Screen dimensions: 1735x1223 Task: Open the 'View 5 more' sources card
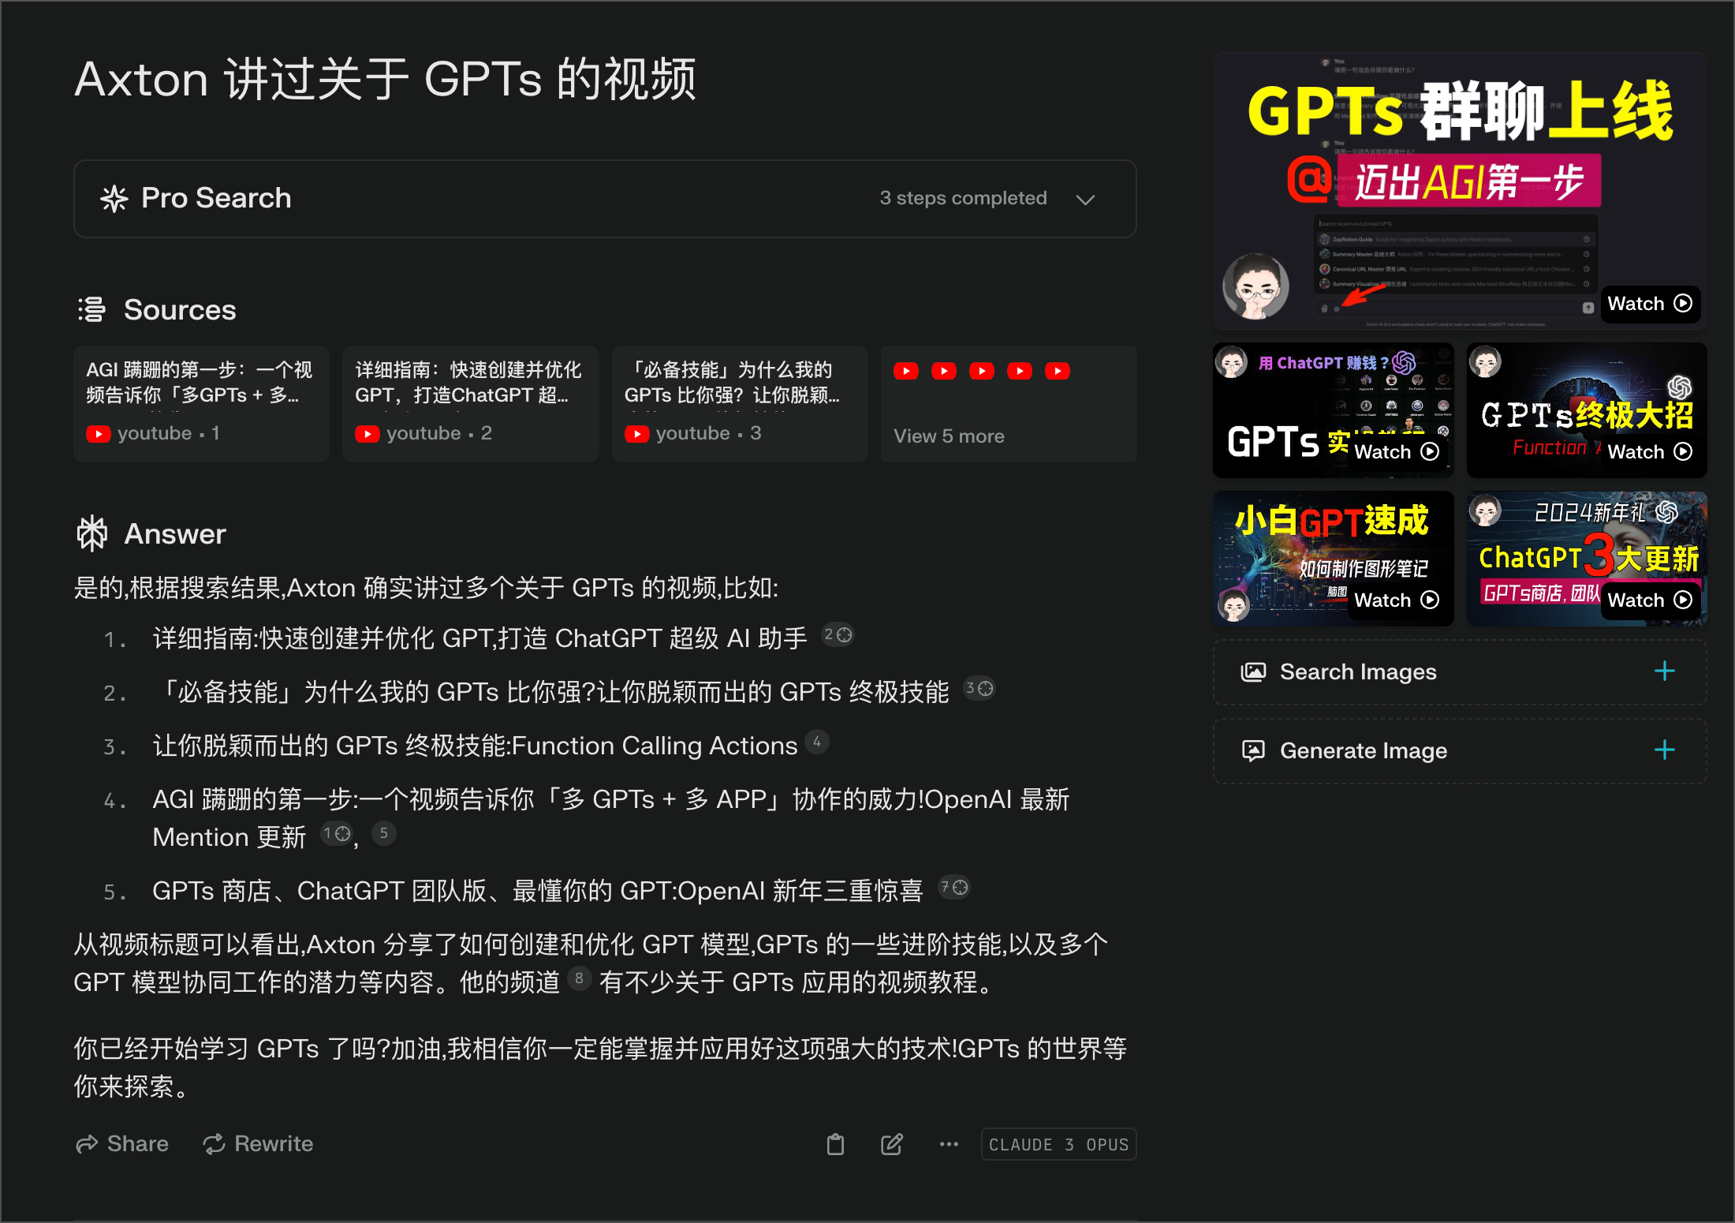(1008, 404)
